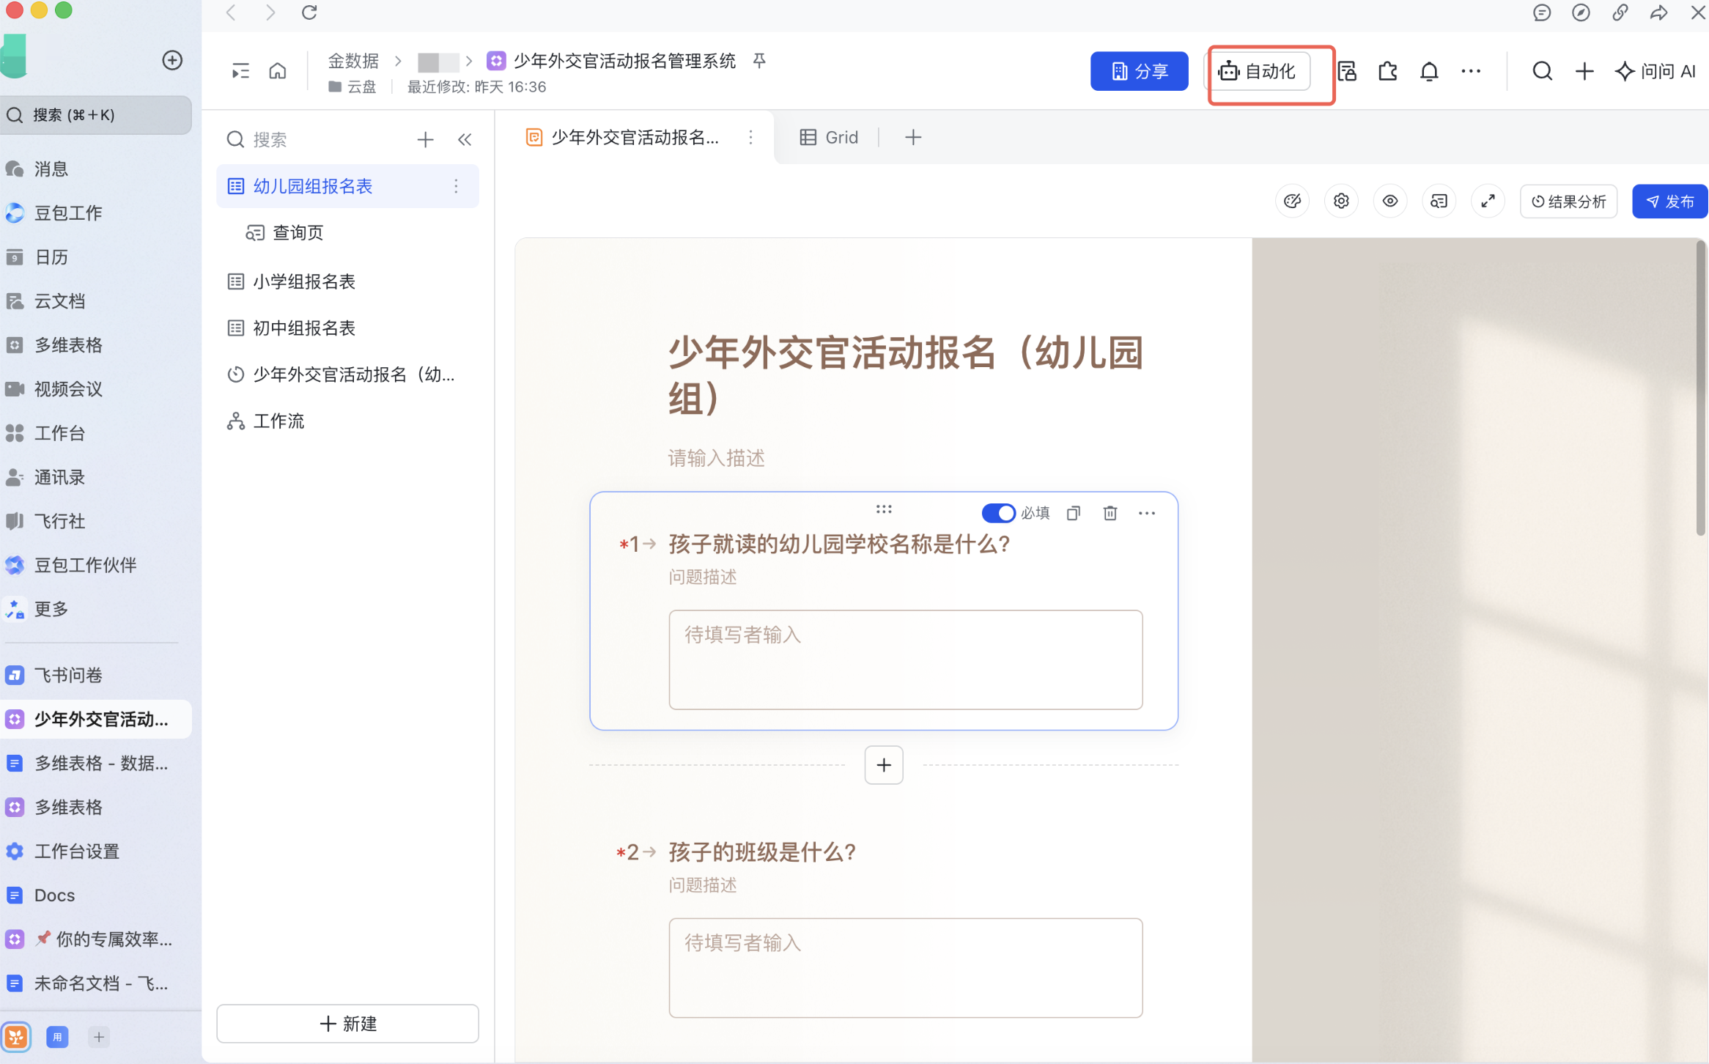
Task: Toggle the 必填 required switch for question 1
Action: [x=997, y=513]
